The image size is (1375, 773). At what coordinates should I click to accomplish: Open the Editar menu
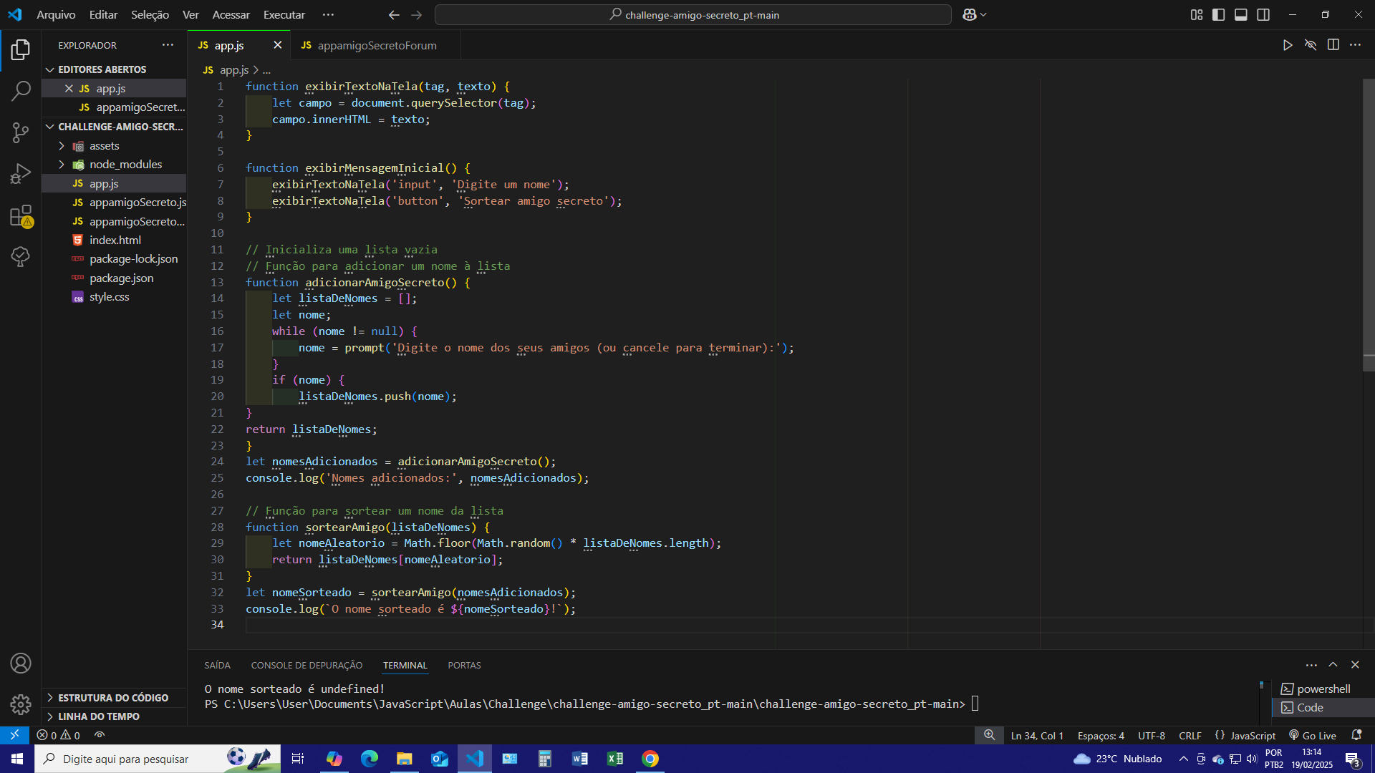pyautogui.click(x=103, y=14)
